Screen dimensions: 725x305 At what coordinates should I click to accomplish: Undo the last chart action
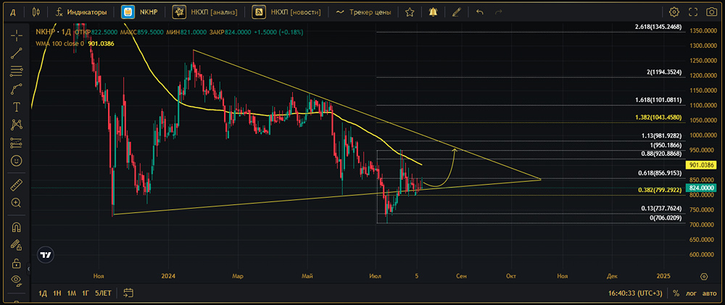coord(479,12)
